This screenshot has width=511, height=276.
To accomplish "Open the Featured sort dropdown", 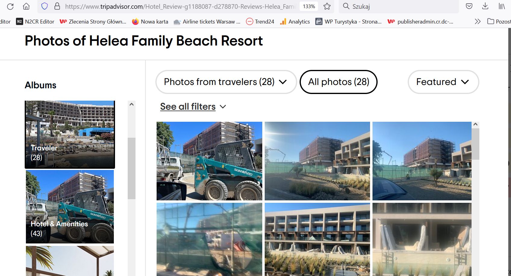I will point(443,82).
